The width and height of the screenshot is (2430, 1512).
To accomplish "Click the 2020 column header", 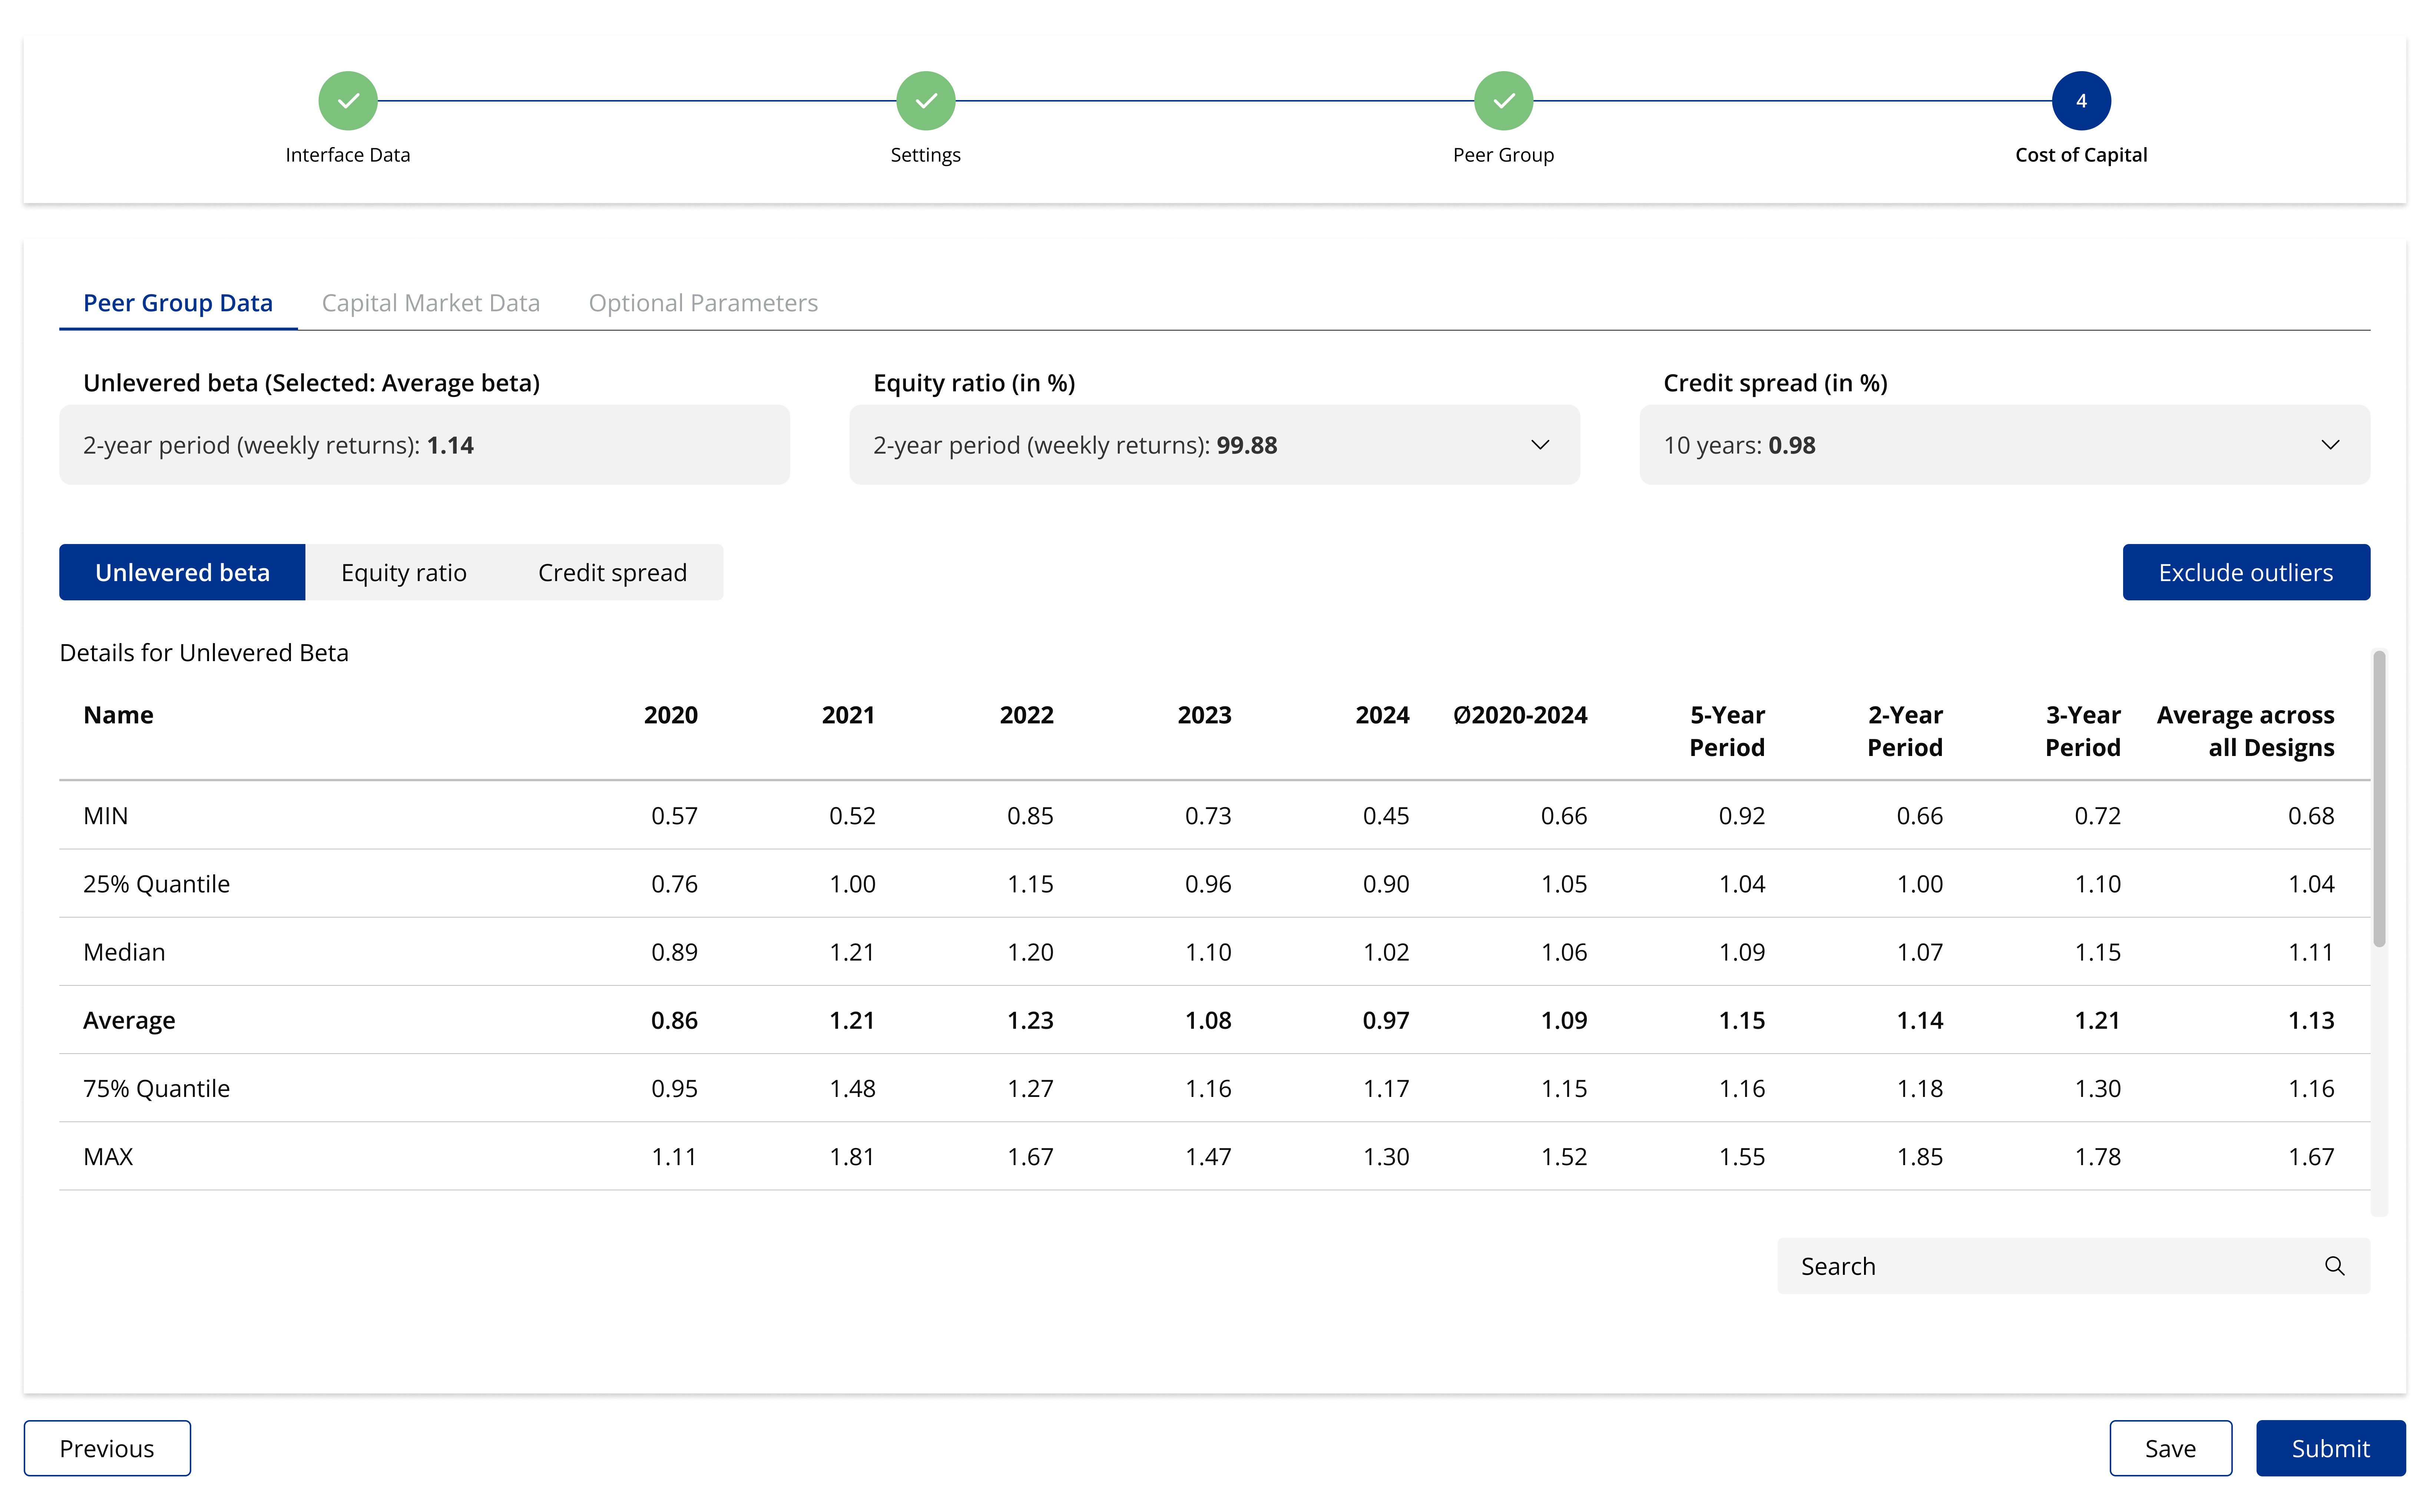I will [x=670, y=715].
